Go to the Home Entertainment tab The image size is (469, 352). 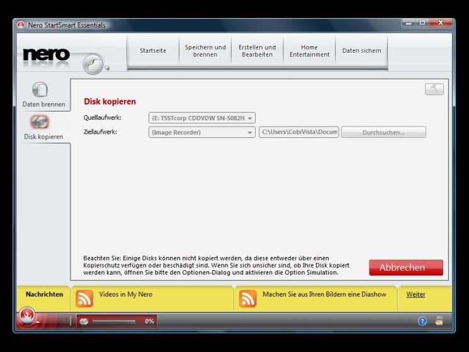pos(309,51)
